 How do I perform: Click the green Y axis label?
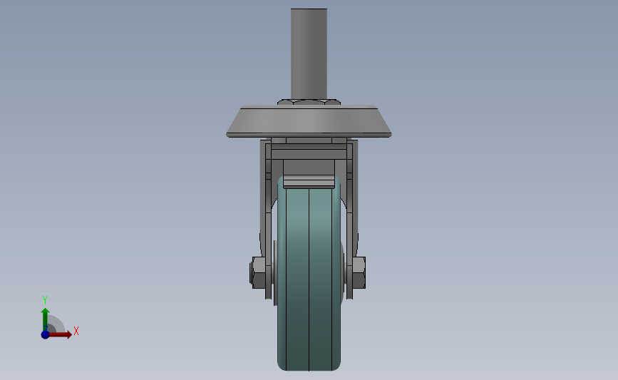click(44, 300)
